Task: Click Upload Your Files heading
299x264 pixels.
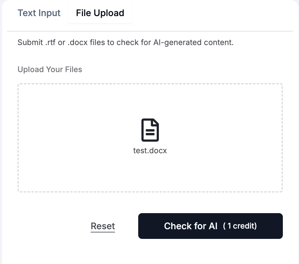Action: tap(50, 69)
